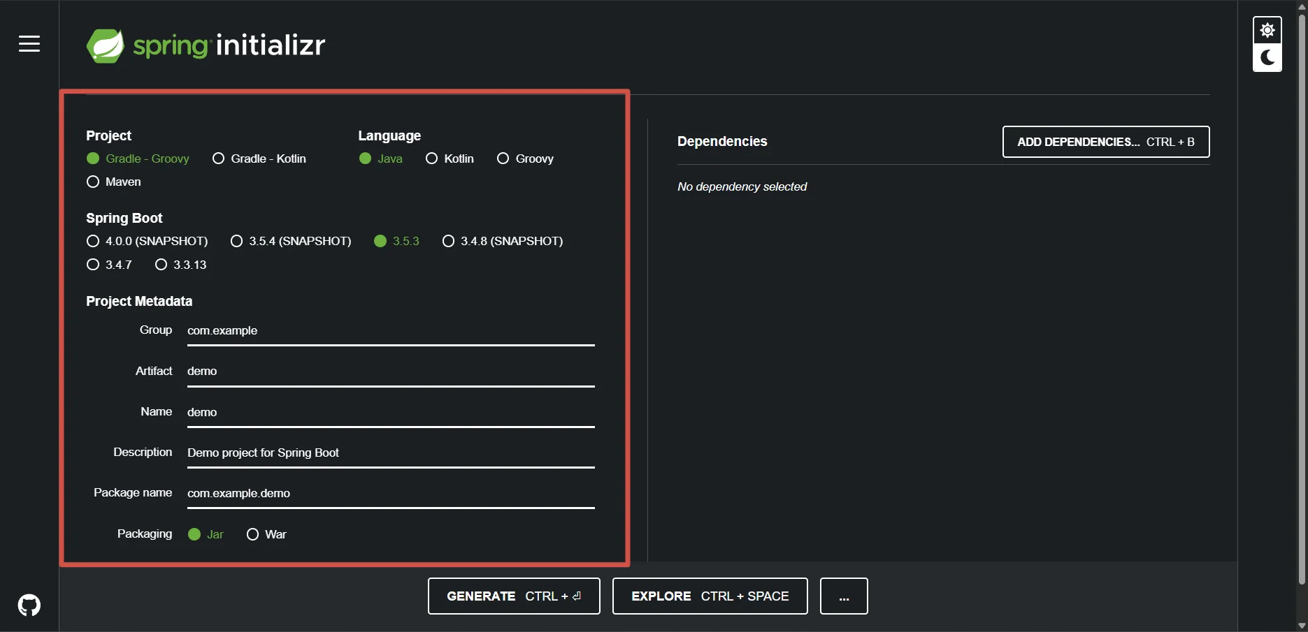
Task: Switch to light theme sun icon
Action: [1267, 31]
